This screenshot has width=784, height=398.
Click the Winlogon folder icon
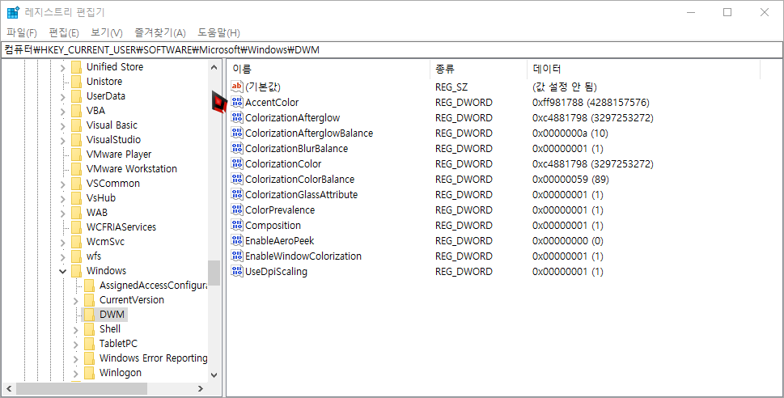pos(89,372)
